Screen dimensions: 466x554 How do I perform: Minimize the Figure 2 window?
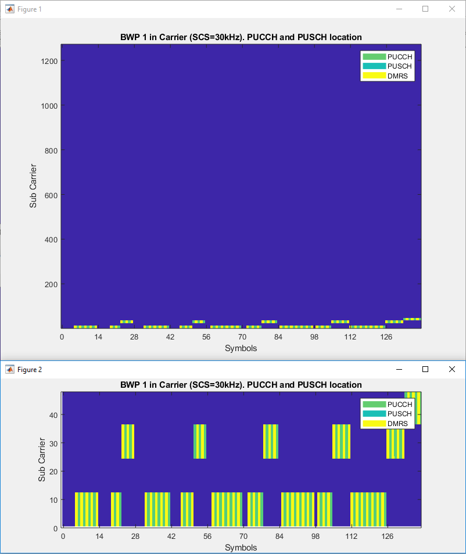coord(399,369)
